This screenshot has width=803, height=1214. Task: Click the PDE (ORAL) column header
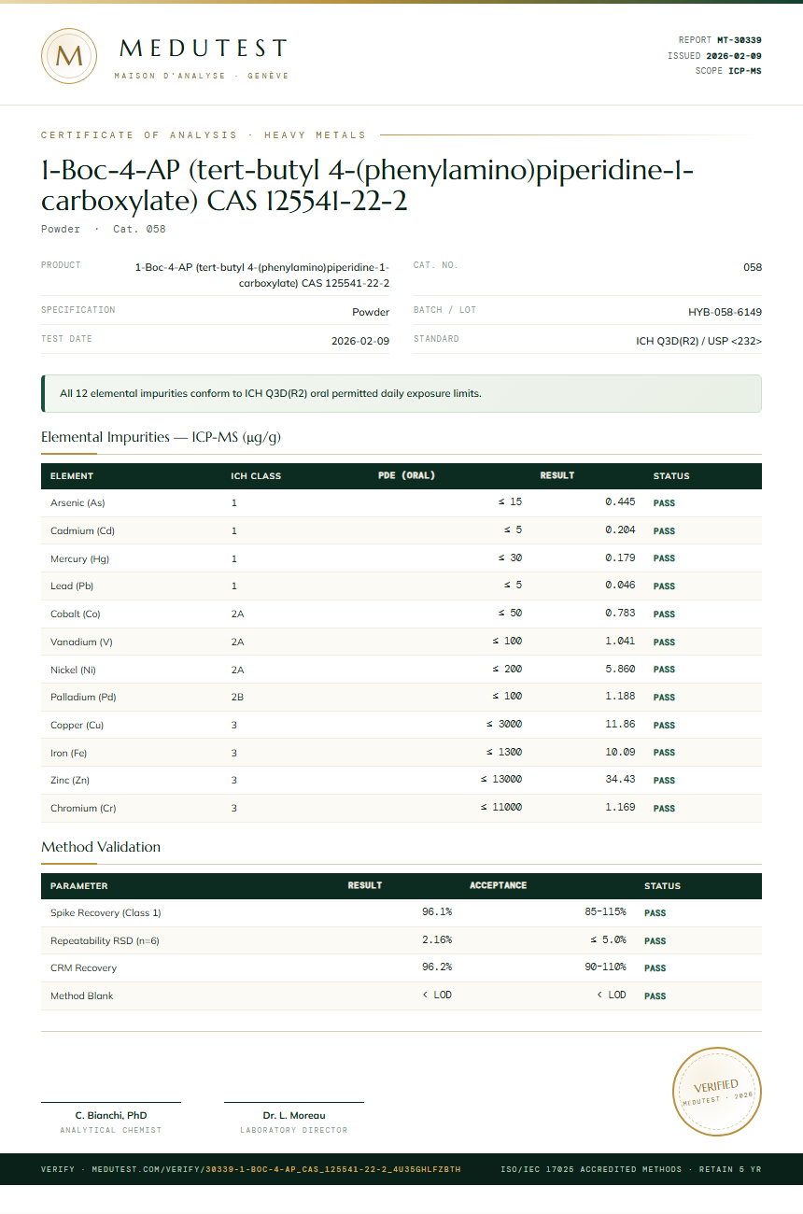(x=406, y=476)
